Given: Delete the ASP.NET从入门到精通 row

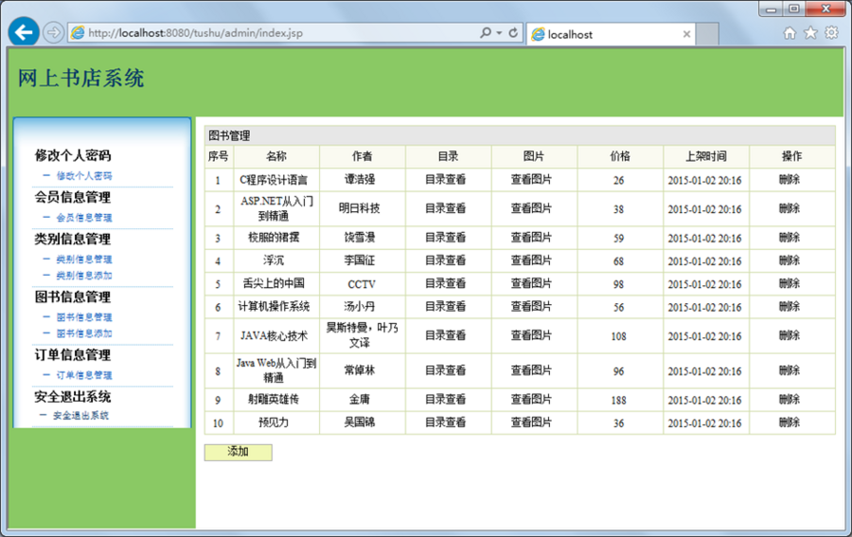Looking at the screenshot, I should [x=790, y=208].
